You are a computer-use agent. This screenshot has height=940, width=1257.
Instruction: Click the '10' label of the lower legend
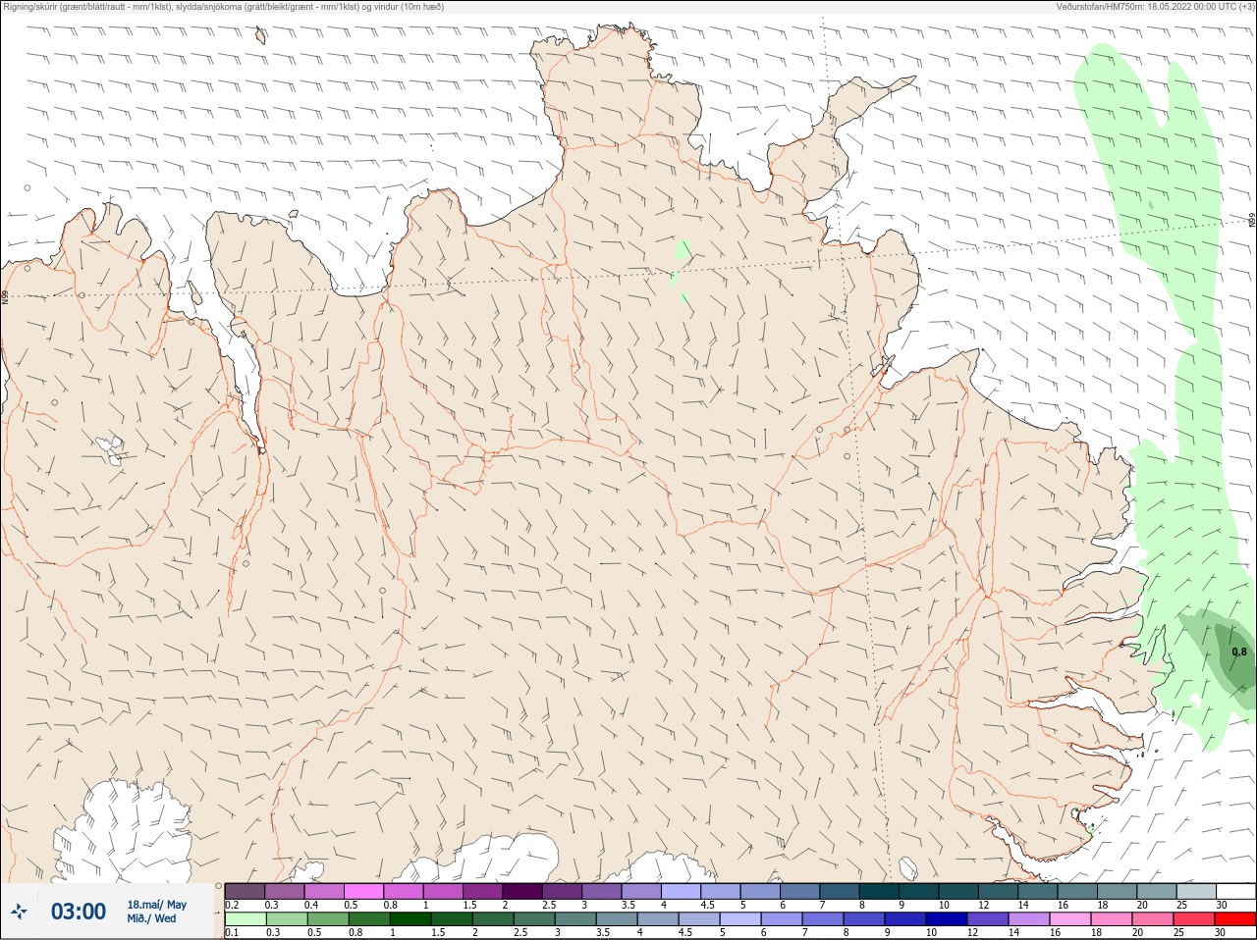(931, 932)
